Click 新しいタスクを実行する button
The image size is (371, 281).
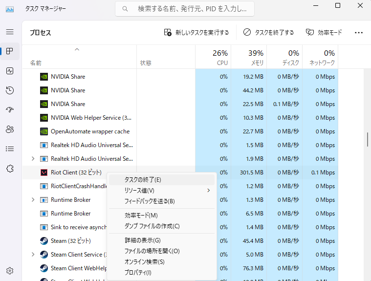point(196,33)
